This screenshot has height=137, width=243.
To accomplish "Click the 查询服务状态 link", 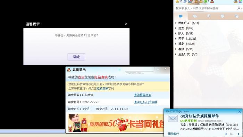I will click(143, 95).
